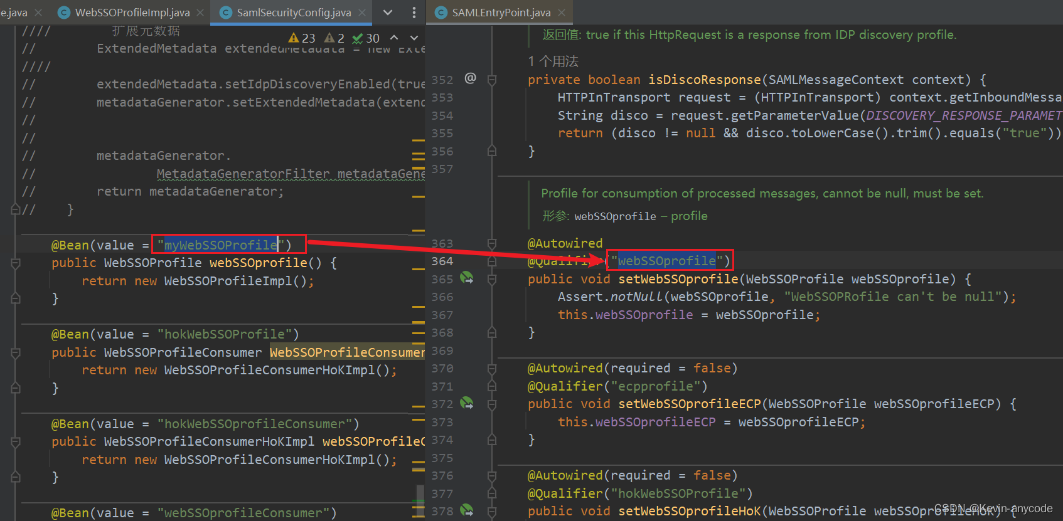Click the "hokWebSSOProfile" qualifier in SAMLEntryPoint
The image size is (1063, 521).
point(678,493)
